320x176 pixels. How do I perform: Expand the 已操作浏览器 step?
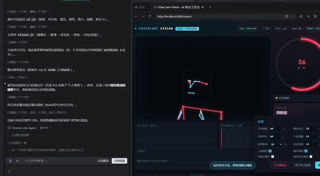pyautogui.click(x=22, y=135)
